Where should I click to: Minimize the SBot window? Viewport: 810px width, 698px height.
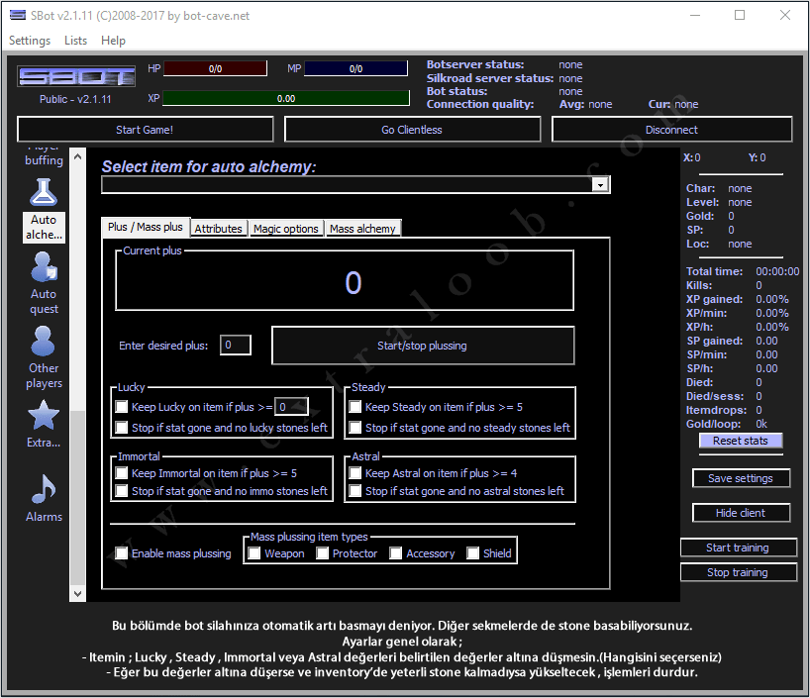pos(695,15)
